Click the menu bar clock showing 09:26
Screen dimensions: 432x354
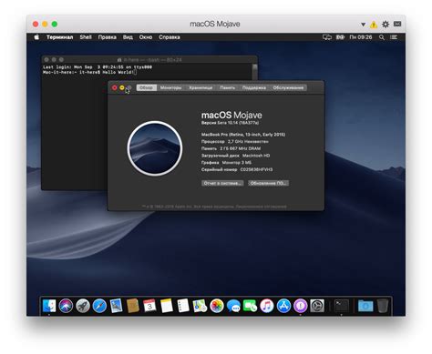tap(361, 37)
